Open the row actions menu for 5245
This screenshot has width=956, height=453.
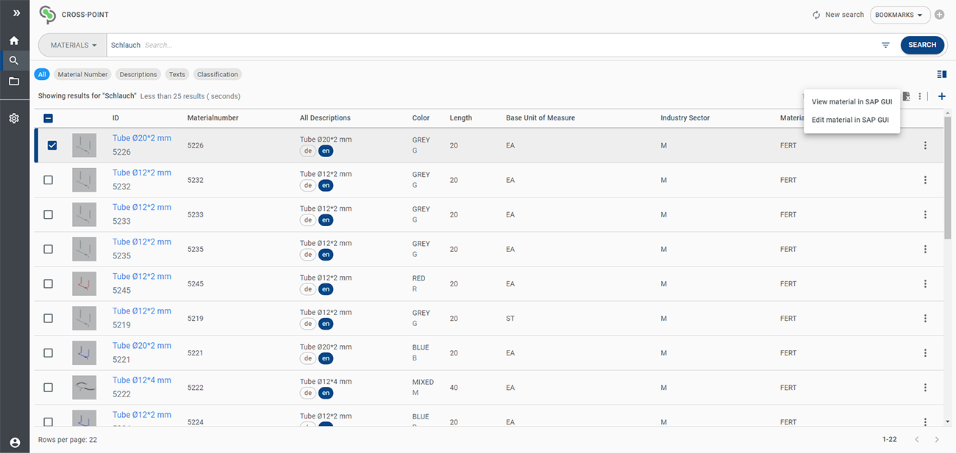(925, 283)
